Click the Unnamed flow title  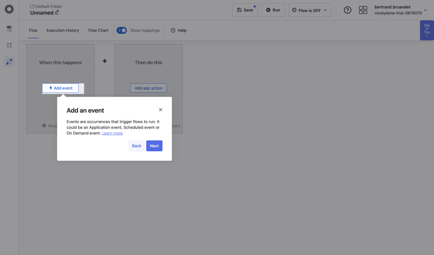tap(42, 12)
